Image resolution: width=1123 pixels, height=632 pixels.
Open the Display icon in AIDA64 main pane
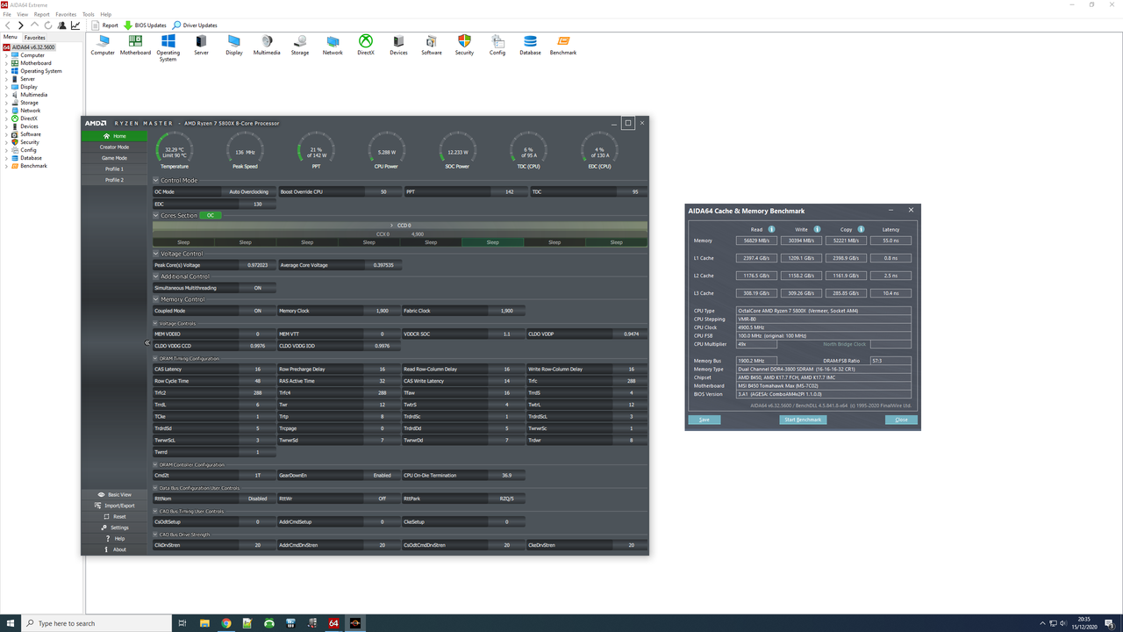[234, 41]
